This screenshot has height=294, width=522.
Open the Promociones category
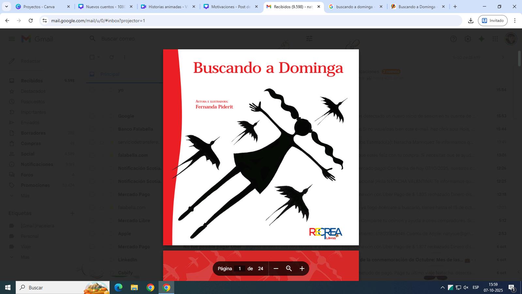point(35,185)
